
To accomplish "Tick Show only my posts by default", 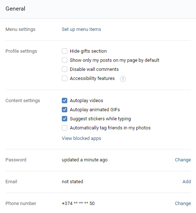I will (x=65, y=60).
